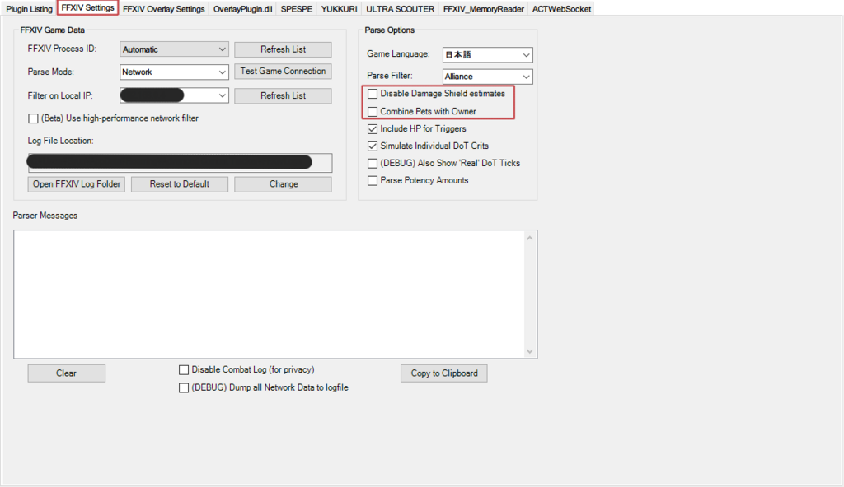The image size is (844, 487).
Task: Click the Log File Location field
Action: click(x=180, y=162)
